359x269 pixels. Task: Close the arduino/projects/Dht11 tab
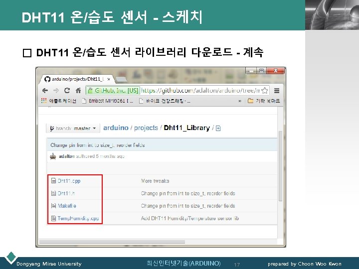coord(109,79)
